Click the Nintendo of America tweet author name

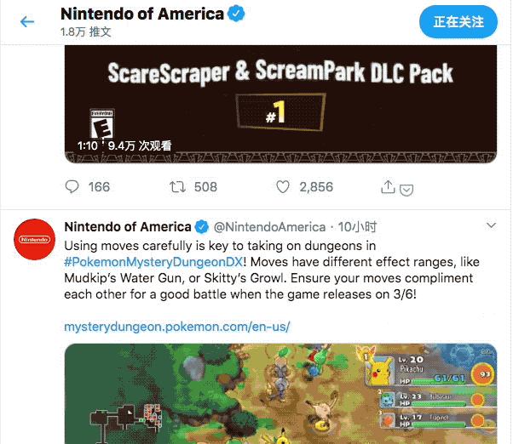pos(128,227)
